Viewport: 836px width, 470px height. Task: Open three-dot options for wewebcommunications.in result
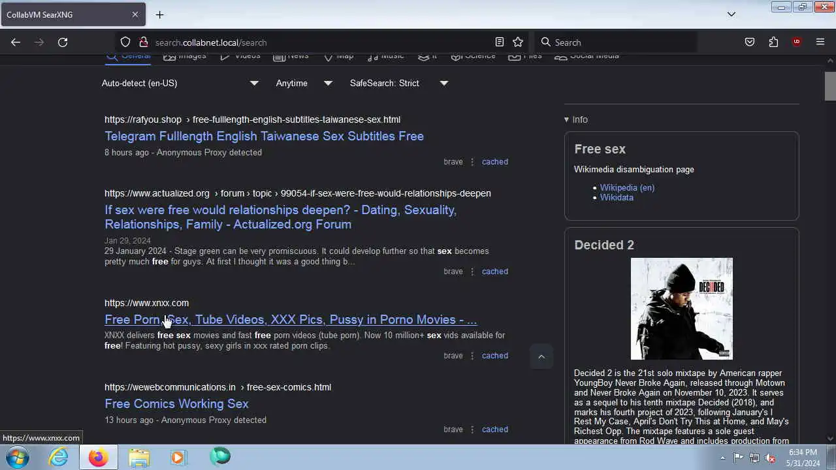(x=472, y=430)
